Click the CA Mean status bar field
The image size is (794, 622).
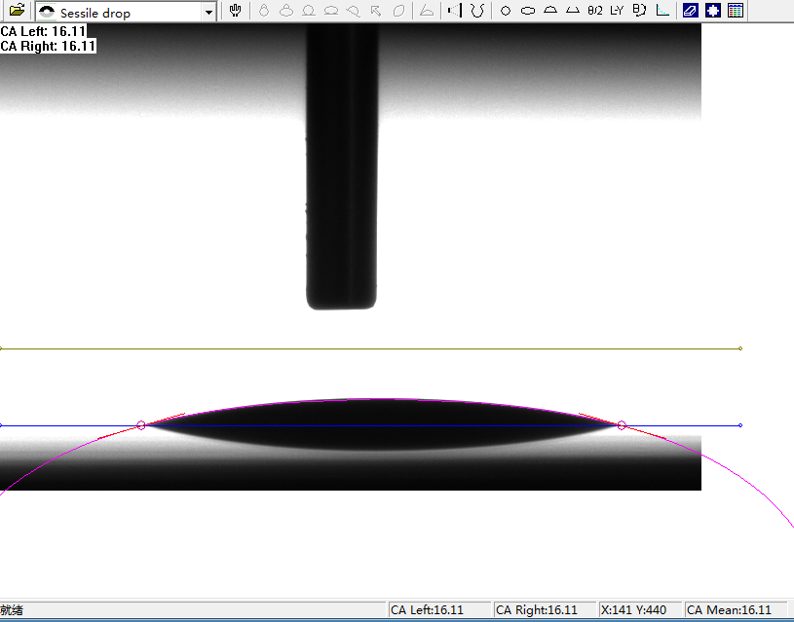tap(729, 610)
